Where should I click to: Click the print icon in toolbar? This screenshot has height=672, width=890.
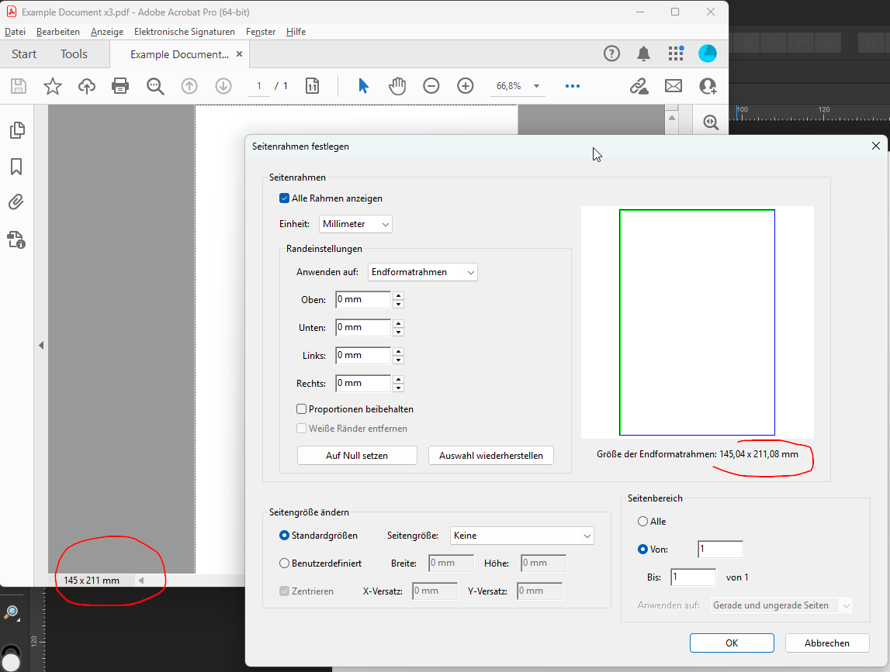120,86
